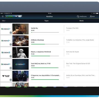The image size is (99, 99).
Task: Open the hamburger menu
Action: coord(3,16)
